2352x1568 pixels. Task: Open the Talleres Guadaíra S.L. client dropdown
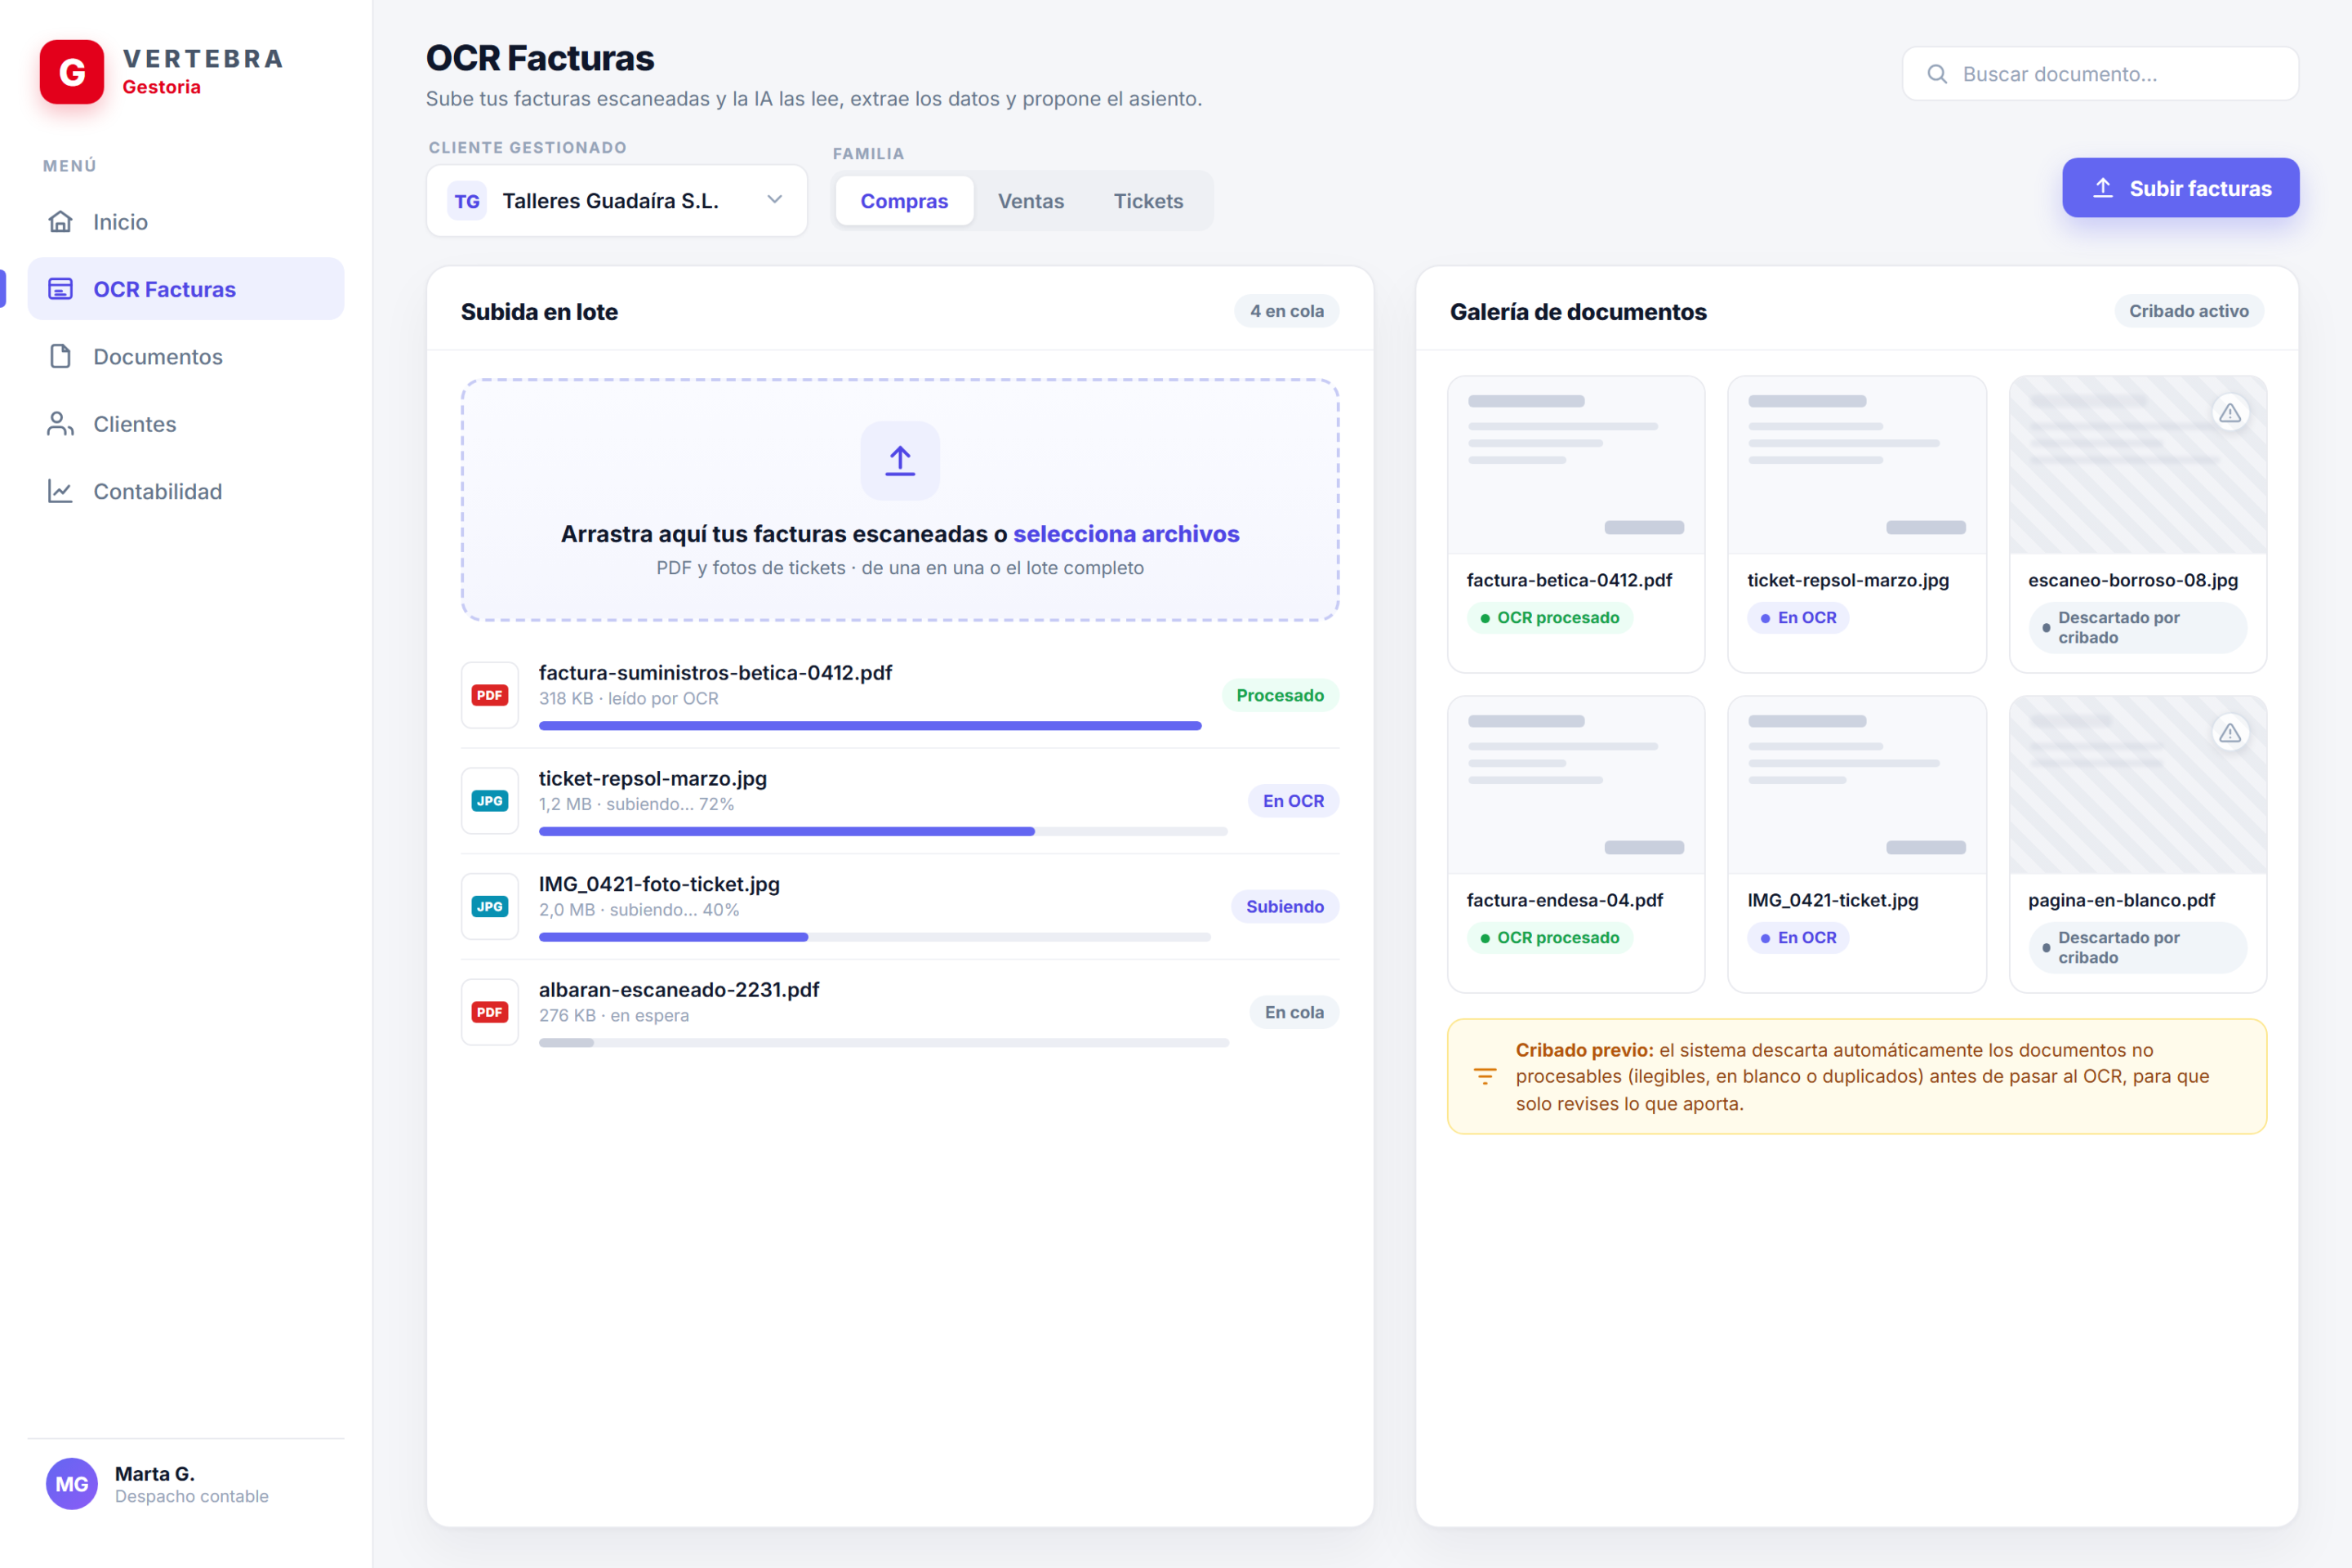tap(617, 201)
